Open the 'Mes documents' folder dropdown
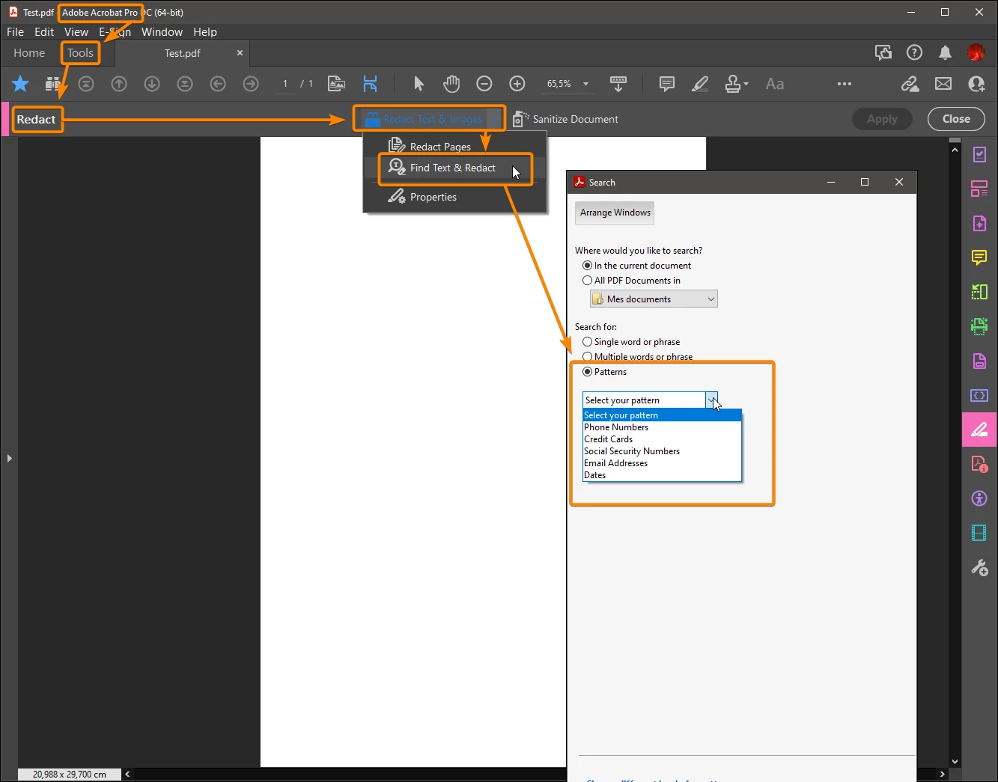The height and width of the screenshot is (782, 998). tap(654, 299)
